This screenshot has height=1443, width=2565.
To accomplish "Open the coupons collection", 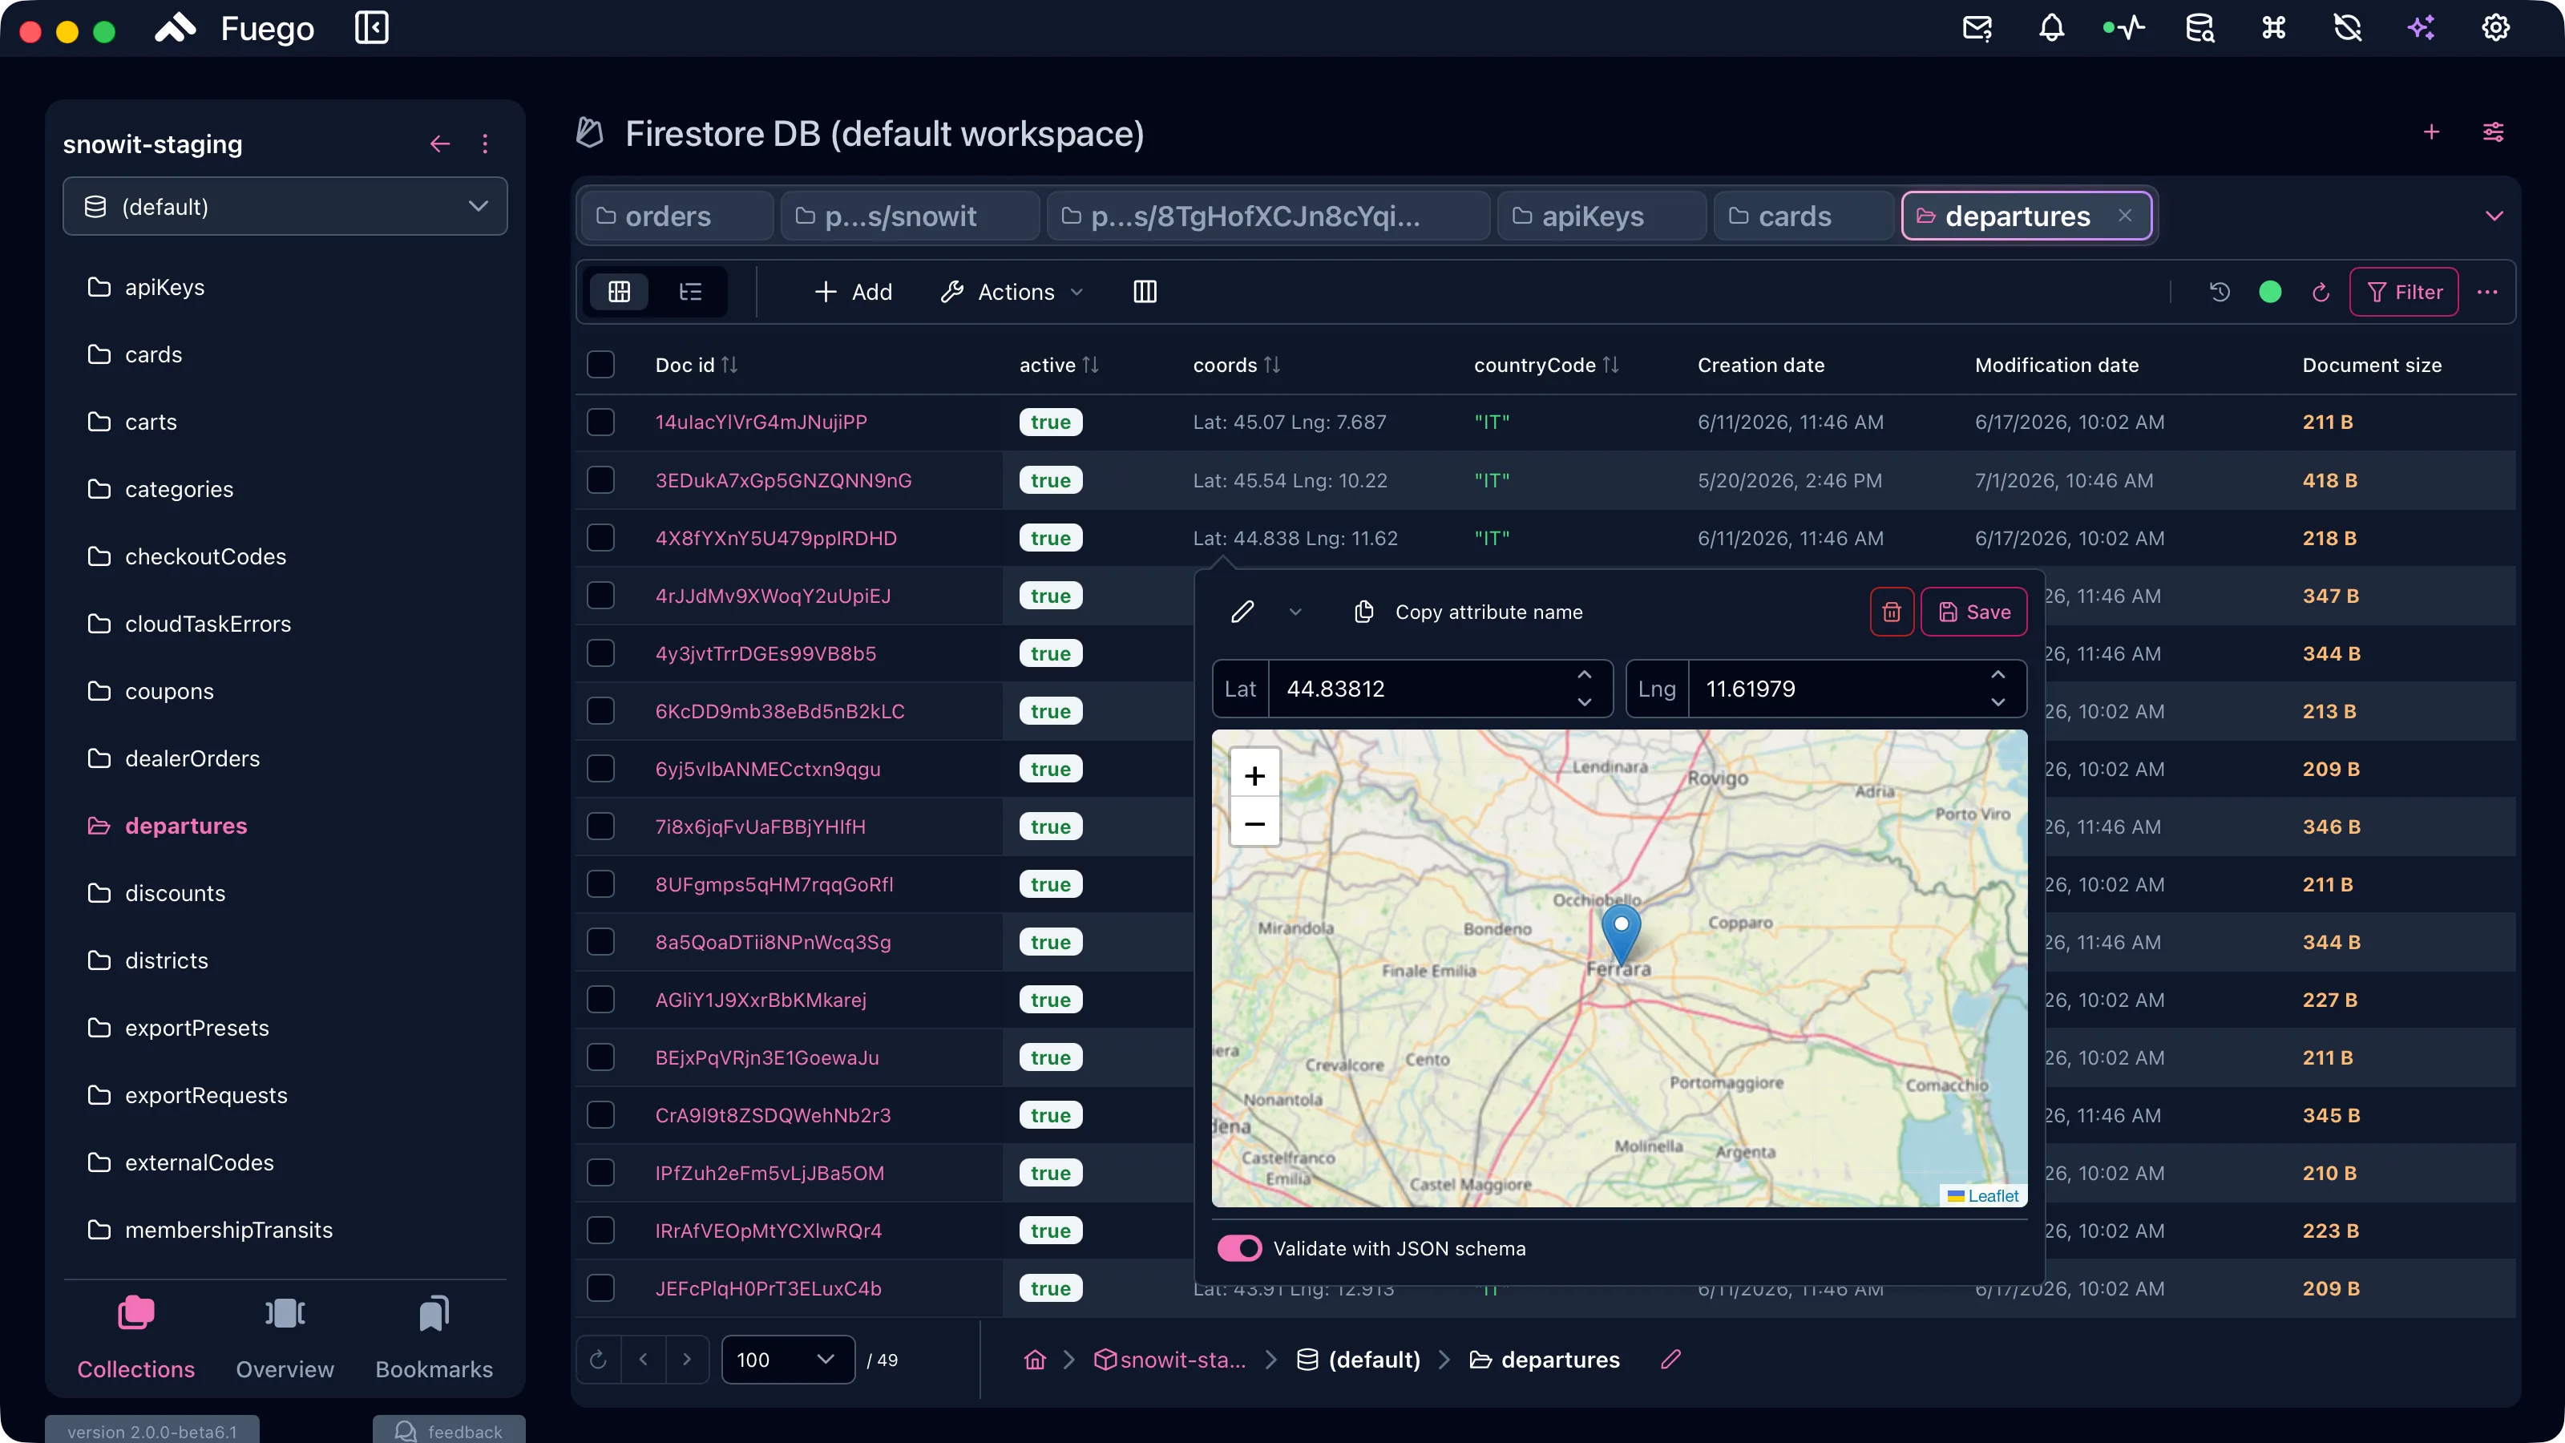I will pos(169,691).
